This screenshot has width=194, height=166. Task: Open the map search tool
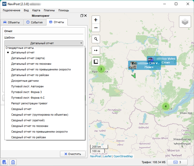(96, 39)
